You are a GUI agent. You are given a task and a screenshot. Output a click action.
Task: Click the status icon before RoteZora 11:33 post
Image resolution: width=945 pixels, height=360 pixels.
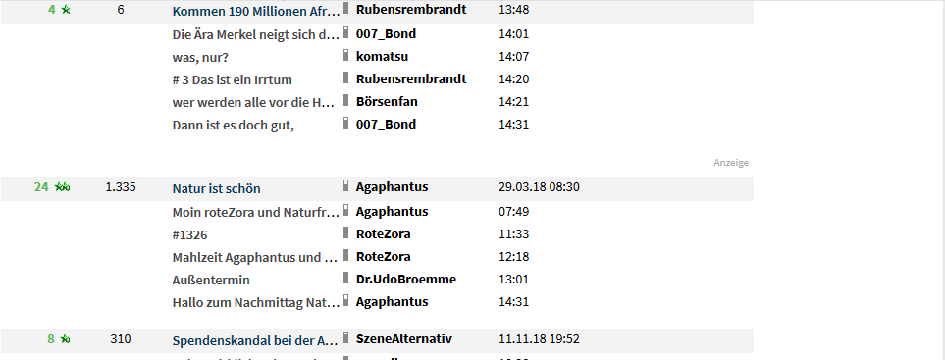[346, 232]
